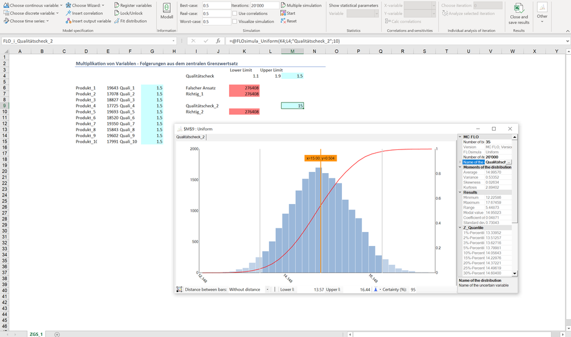Open the Choose discrete variable menu
The height and width of the screenshot is (337, 571).
(31, 13)
